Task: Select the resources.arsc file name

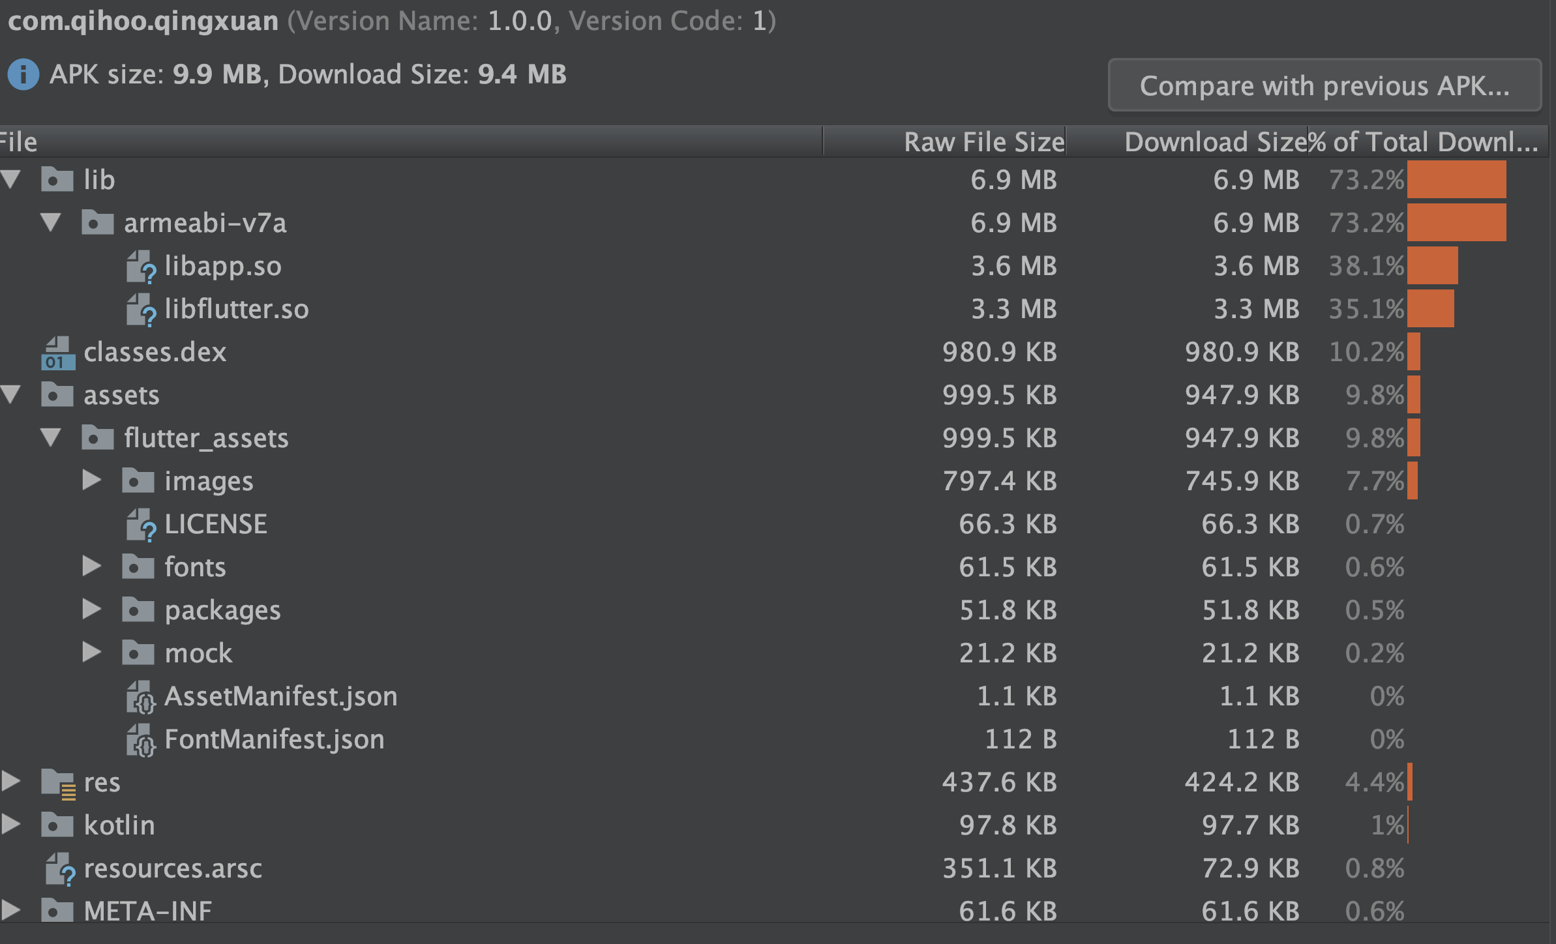Action: point(173,868)
